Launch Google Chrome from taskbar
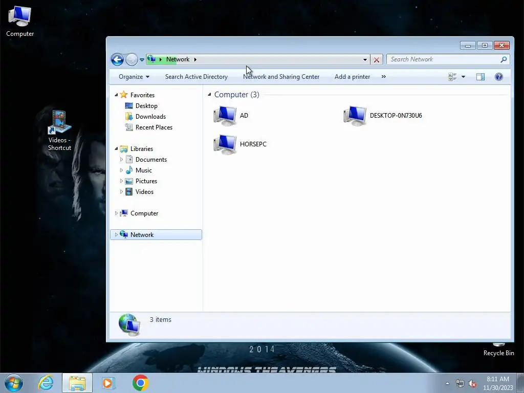 pyautogui.click(x=140, y=383)
